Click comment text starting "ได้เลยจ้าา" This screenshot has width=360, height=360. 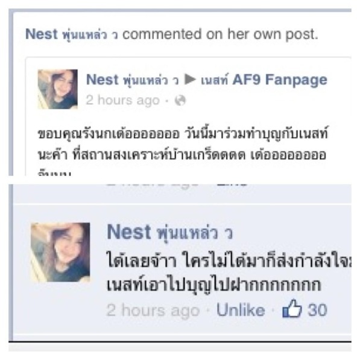click(x=229, y=261)
